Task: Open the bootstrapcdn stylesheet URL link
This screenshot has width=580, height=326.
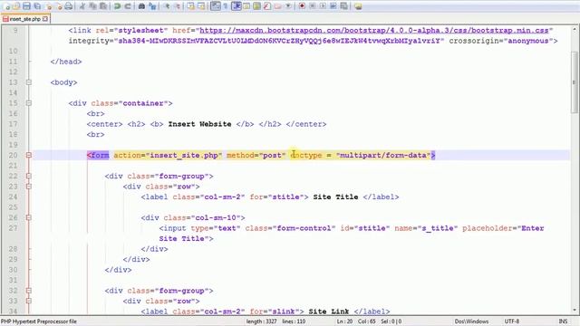Action: (374, 30)
